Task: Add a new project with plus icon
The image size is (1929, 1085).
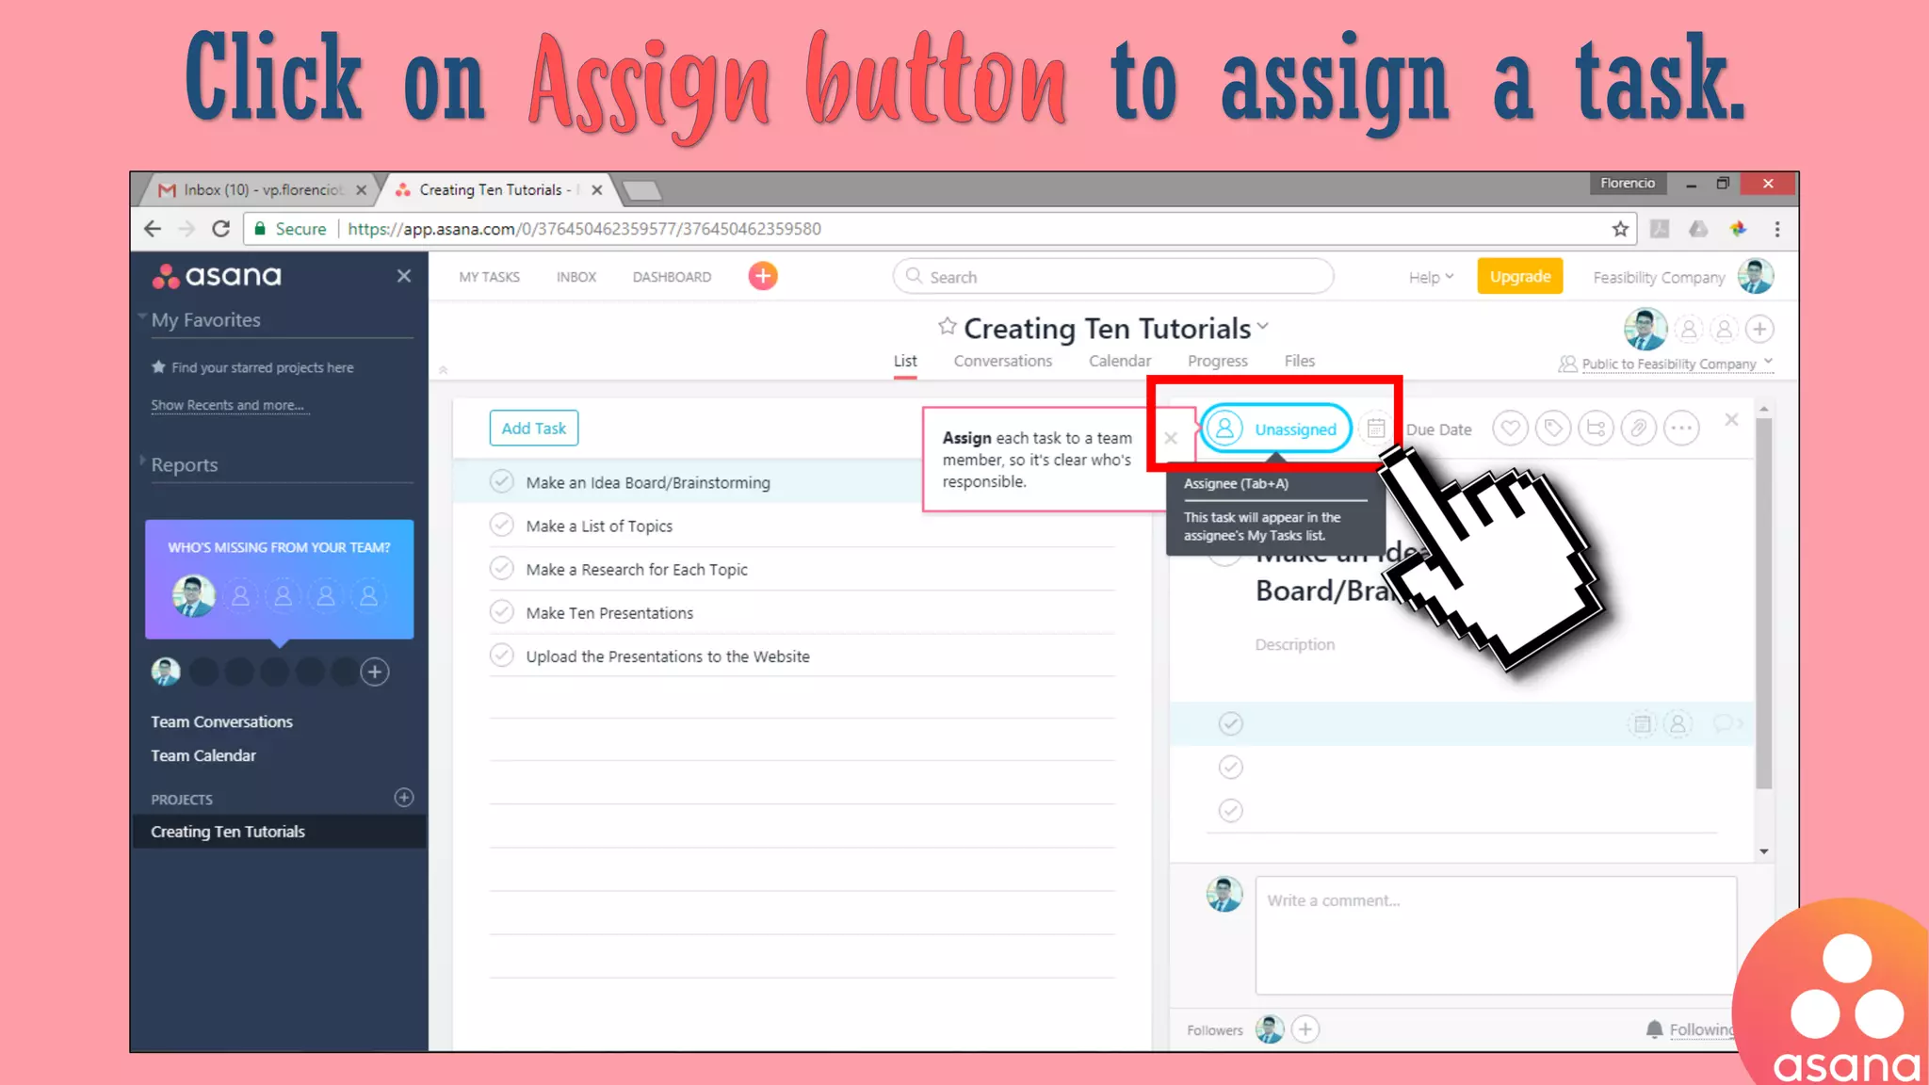Action: click(x=404, y=798)
